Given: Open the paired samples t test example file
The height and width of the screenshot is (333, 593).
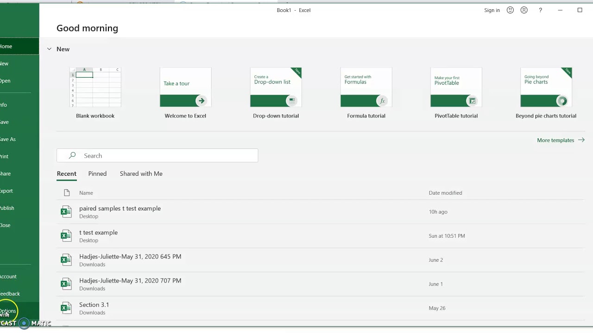Looking at the screenshot, I should click(120, 209).
